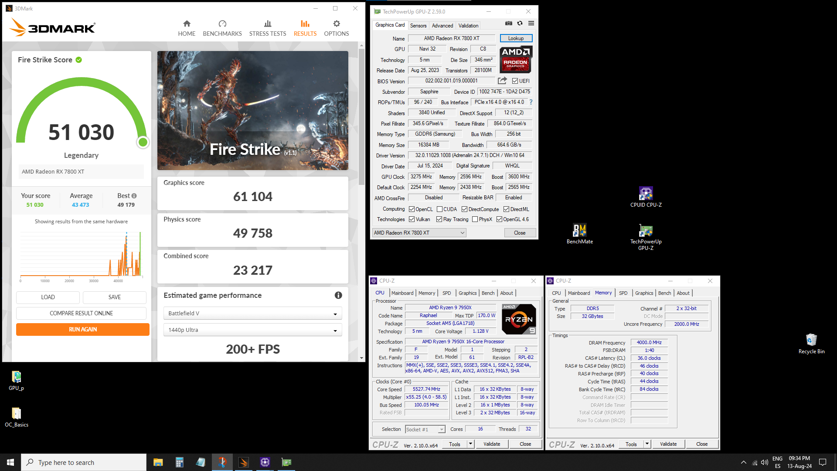Expand Tools arrow in CPU-Z CPU window
Image resolution: width=837 pixels, height=471 pixels.
(470, 444)
